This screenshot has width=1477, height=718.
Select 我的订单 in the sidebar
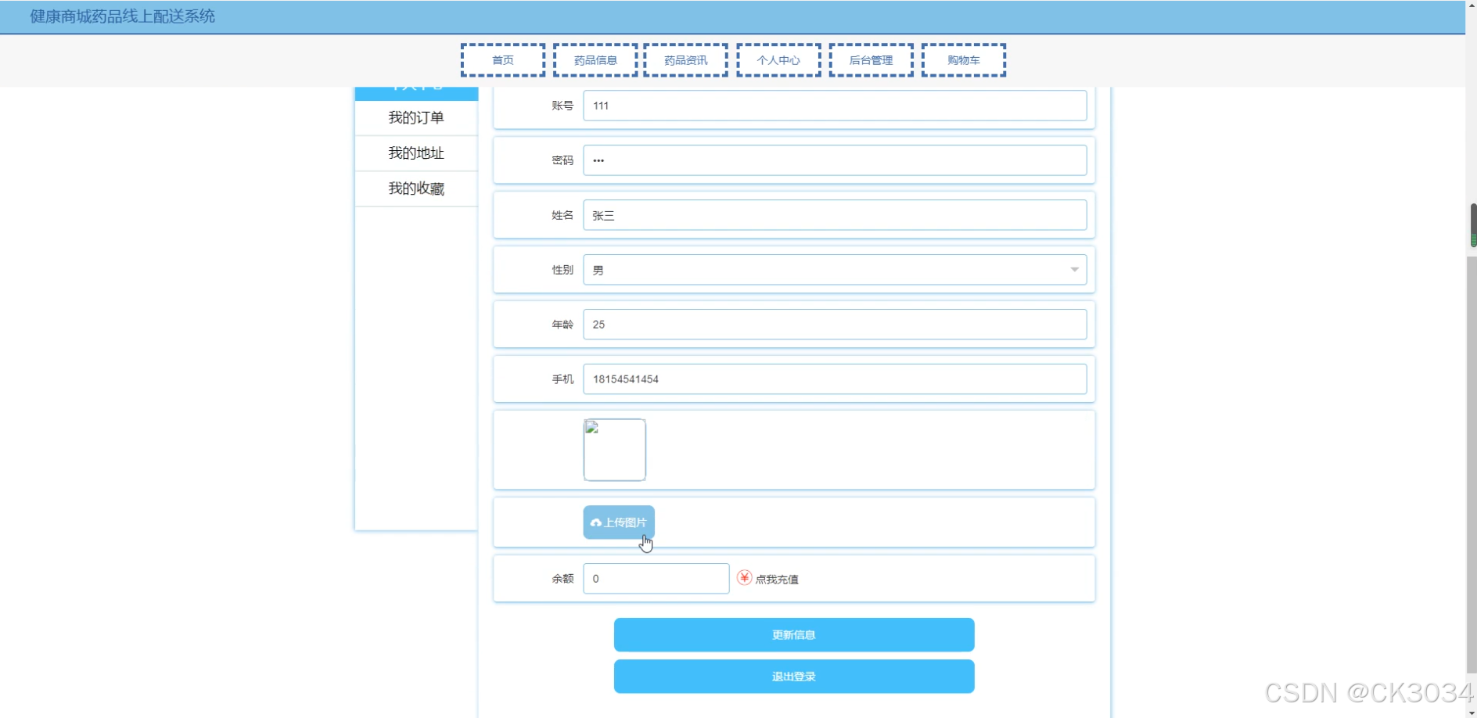(415, 117)
